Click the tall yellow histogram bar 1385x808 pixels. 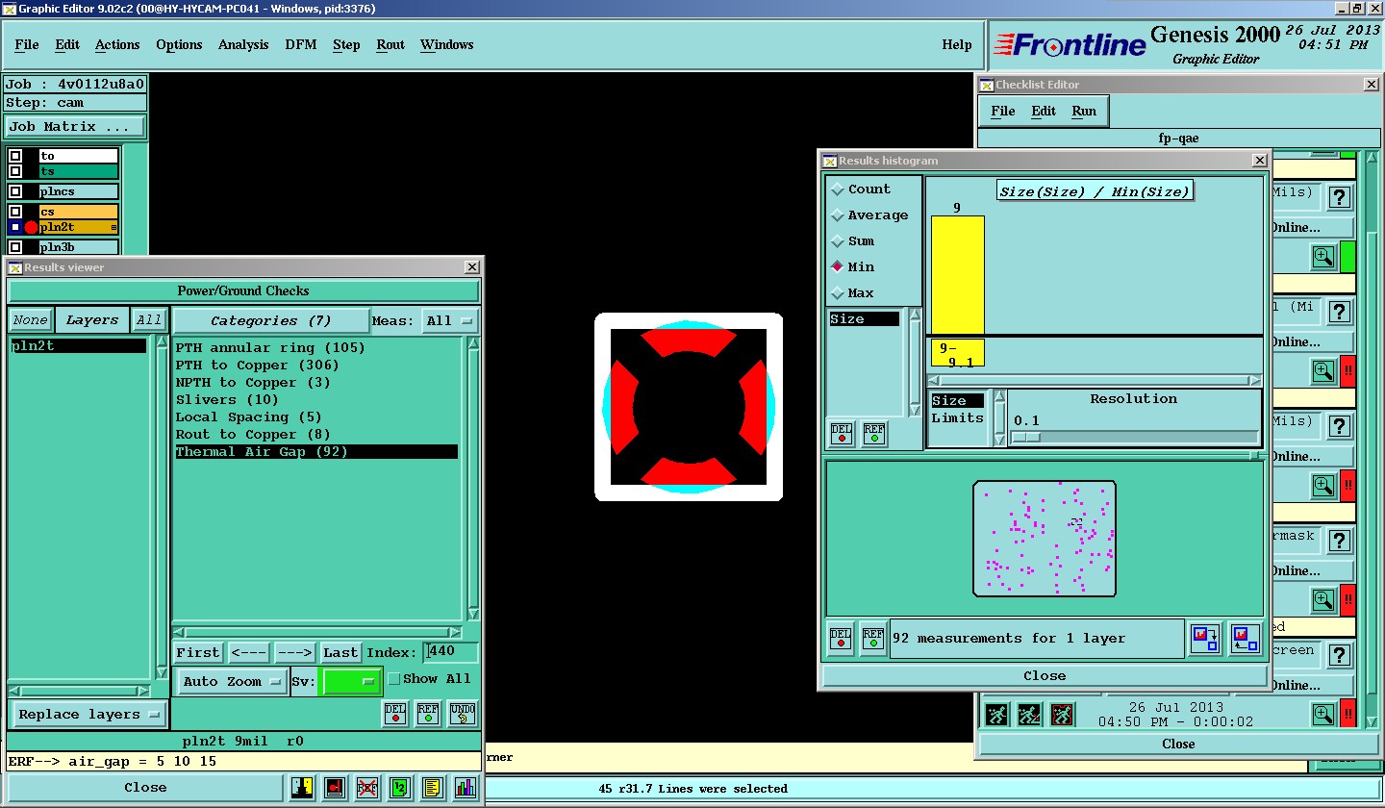[957, 274]
